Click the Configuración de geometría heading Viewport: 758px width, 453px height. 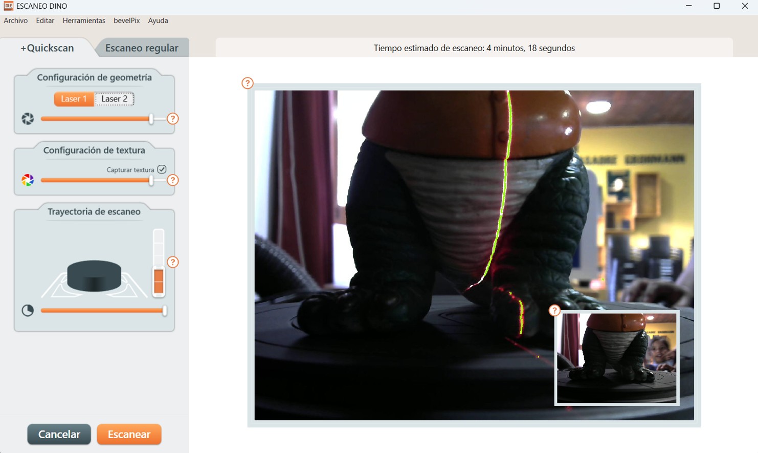click(94, 77)
